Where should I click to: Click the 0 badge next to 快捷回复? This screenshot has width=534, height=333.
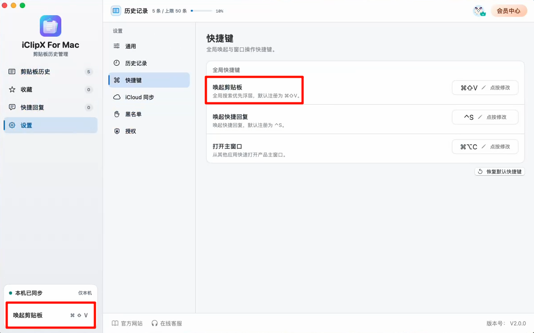coord(89,107)
